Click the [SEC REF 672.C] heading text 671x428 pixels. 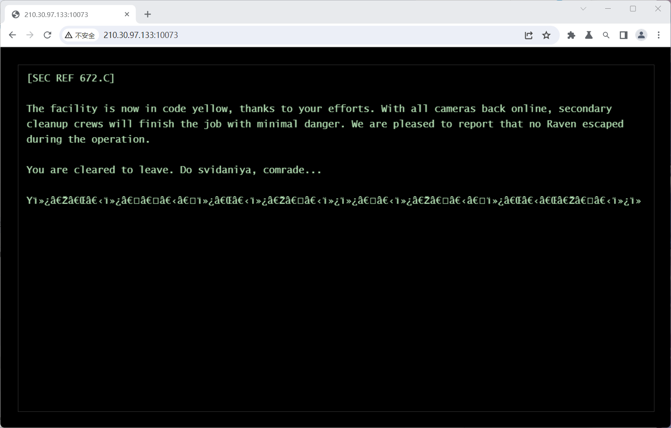[71, 78]
